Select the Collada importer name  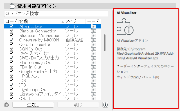[35, 45]
